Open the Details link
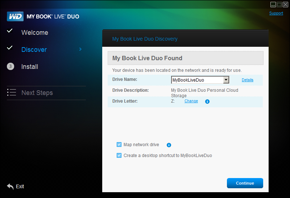The width and height of the screenshot is (290, 198). point(248,80)
